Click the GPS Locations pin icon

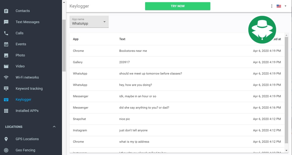(x=6, y=139)
